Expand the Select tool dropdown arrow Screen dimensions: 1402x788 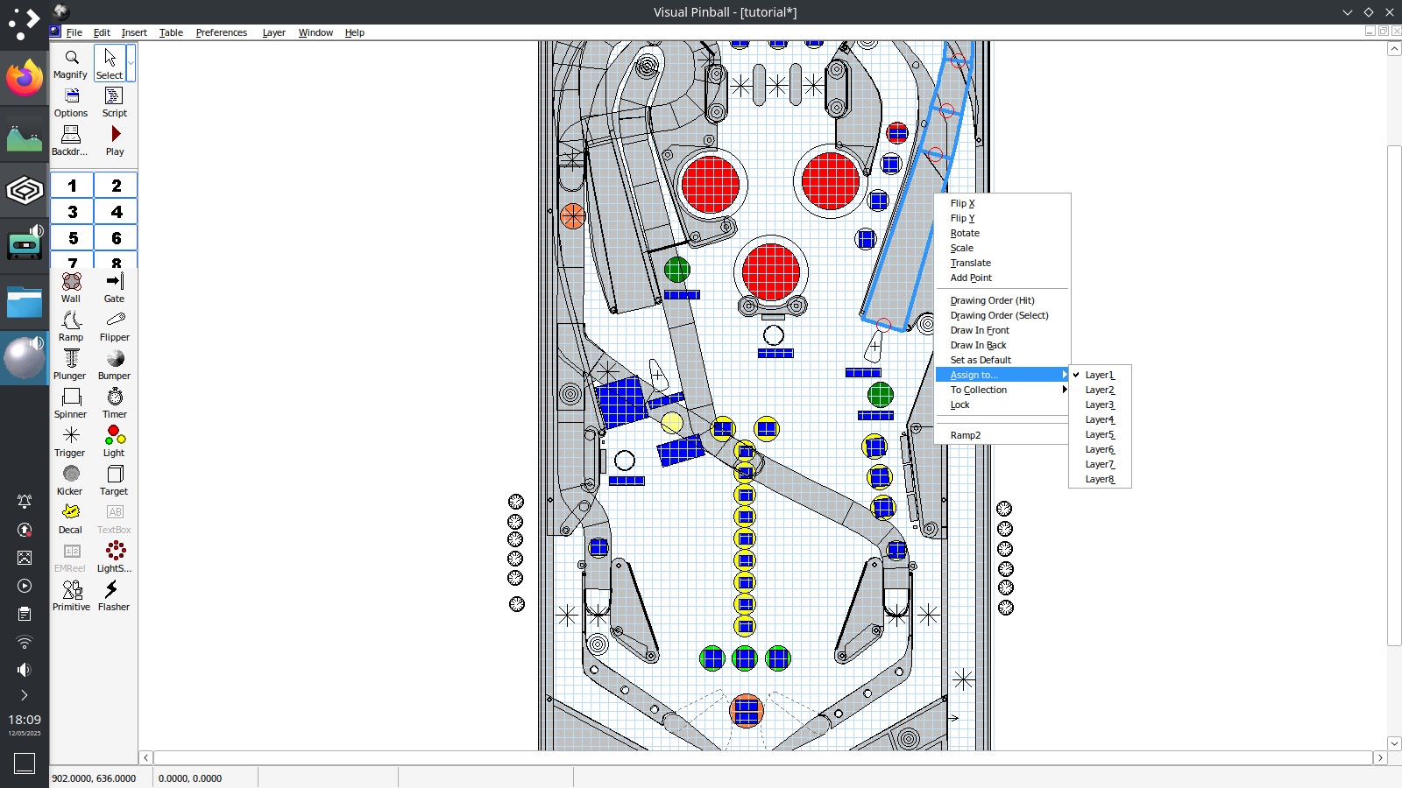[131, 63]
